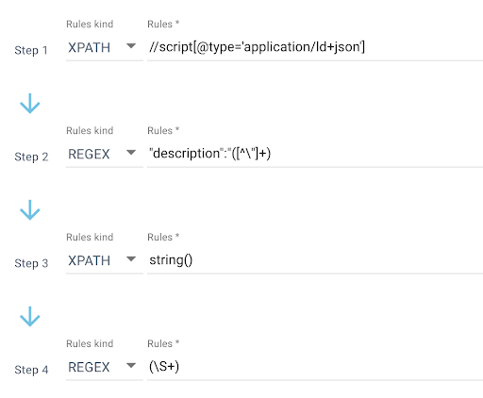Expand the Step 4 REGEX rules kind selector
Screen dimensions: 483x398
tap(105, 367)
